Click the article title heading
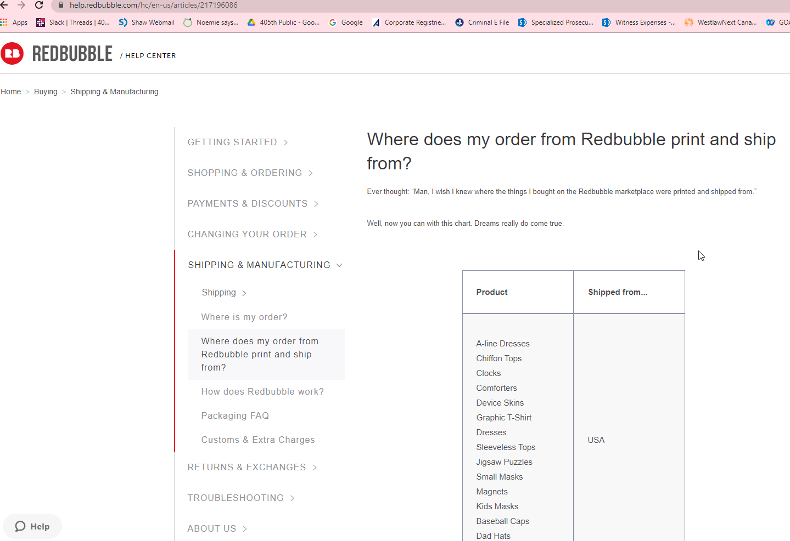 572,151
